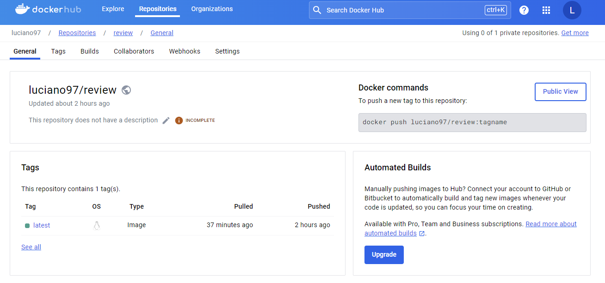Click Read more about automated builds link
This screenshot has width=605, height=283.
(x=470, y=229)
